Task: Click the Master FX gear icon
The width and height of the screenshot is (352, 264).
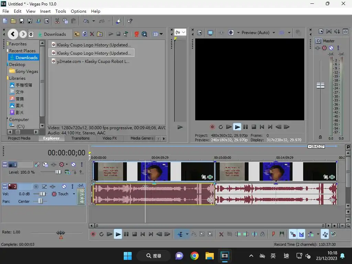Action: tap(324, 48)
